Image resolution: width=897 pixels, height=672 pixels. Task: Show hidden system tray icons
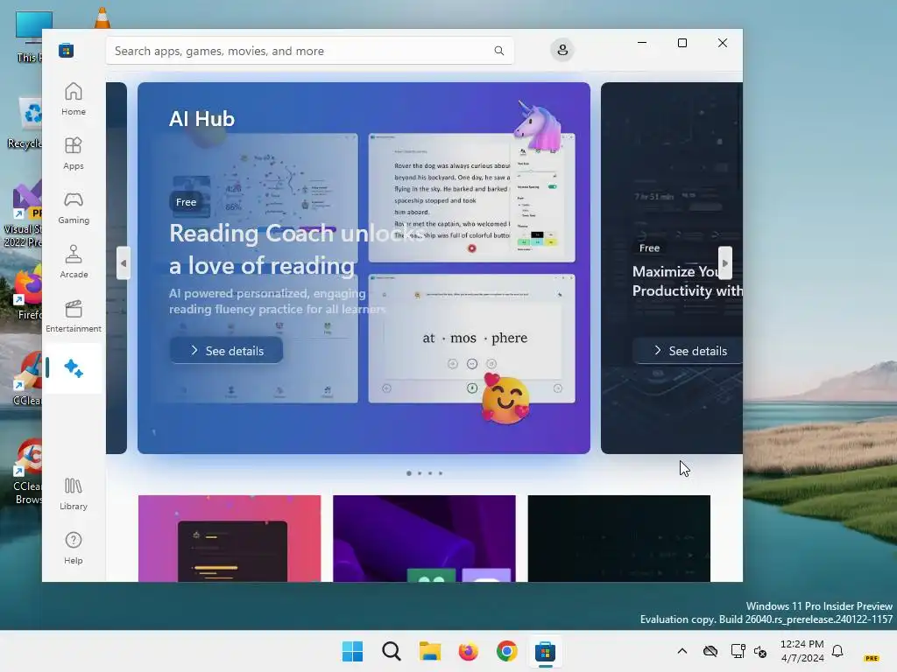point(682,651)
